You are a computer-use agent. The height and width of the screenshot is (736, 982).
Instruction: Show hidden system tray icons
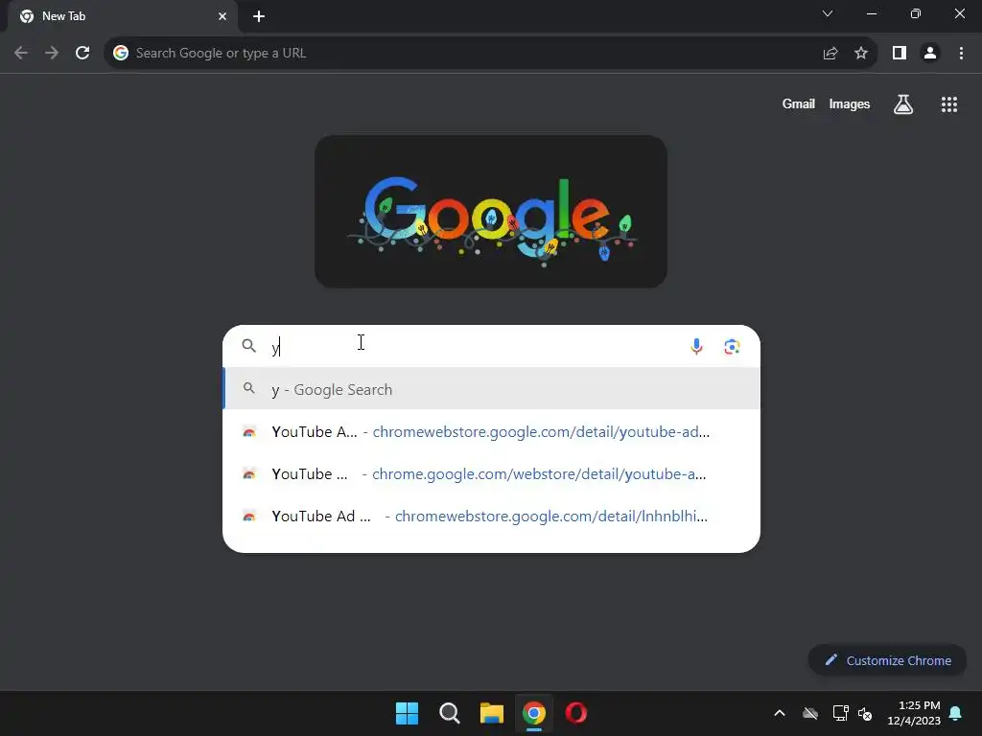(780, 713)
